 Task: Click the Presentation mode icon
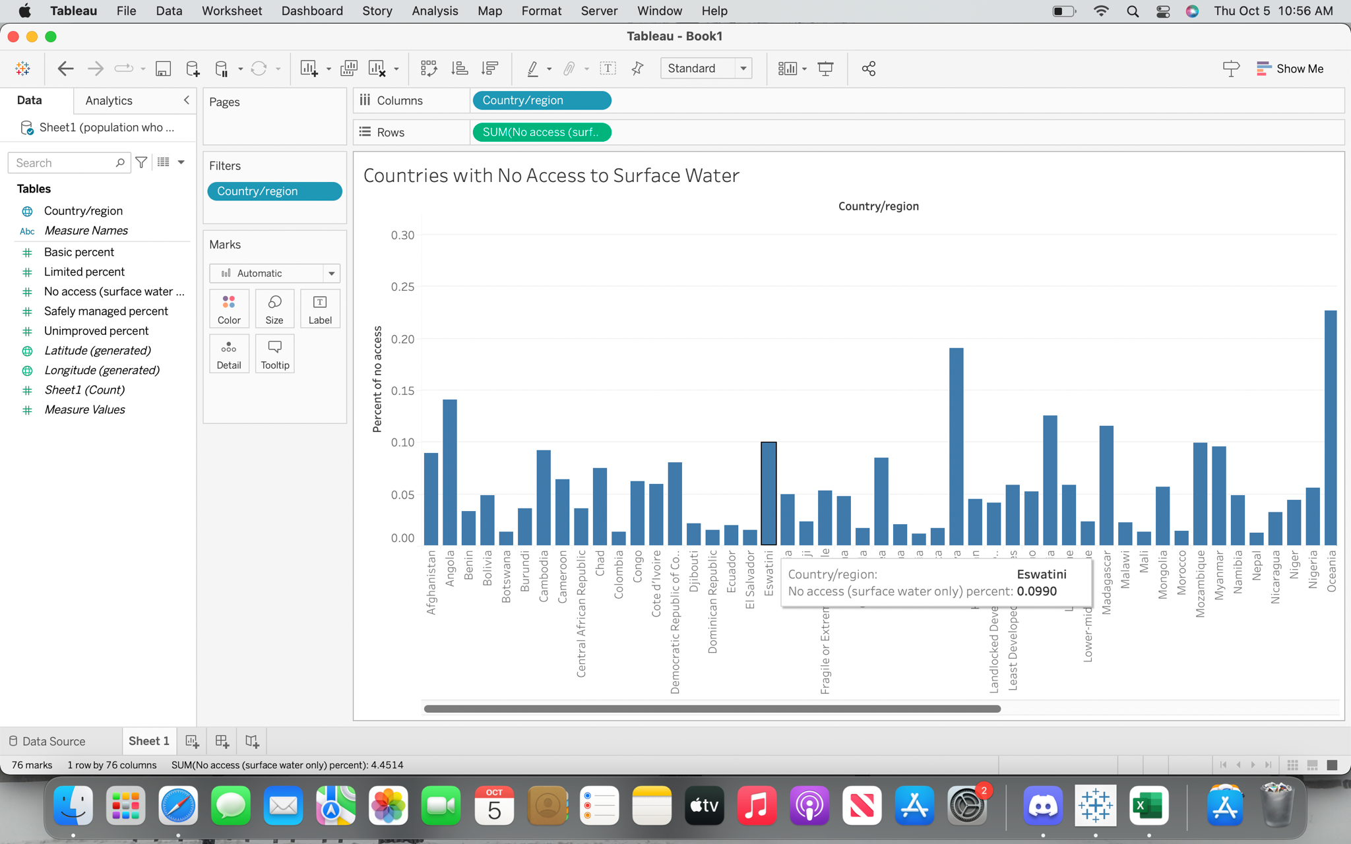tap(825, 69)
